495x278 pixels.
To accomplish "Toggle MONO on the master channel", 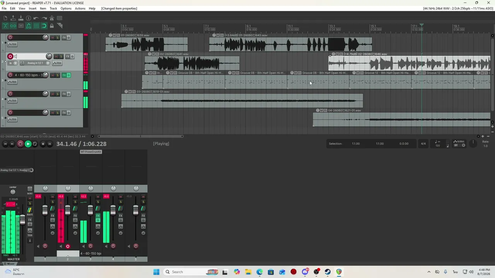I will pyautogui.click(x=30, y=189).
